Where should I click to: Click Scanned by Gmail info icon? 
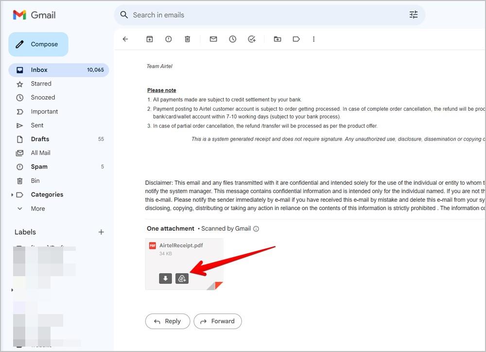[256, 229]
